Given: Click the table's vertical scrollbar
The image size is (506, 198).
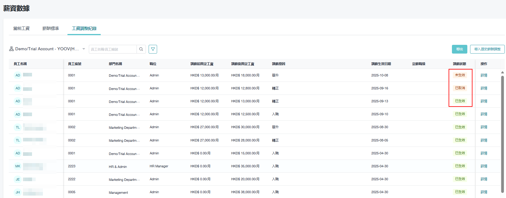Looking at the screenshot, I should coord(502,132).
